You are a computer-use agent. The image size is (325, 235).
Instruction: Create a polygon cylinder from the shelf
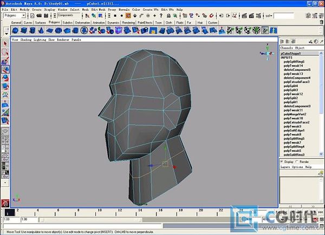[x=32, y=31]
